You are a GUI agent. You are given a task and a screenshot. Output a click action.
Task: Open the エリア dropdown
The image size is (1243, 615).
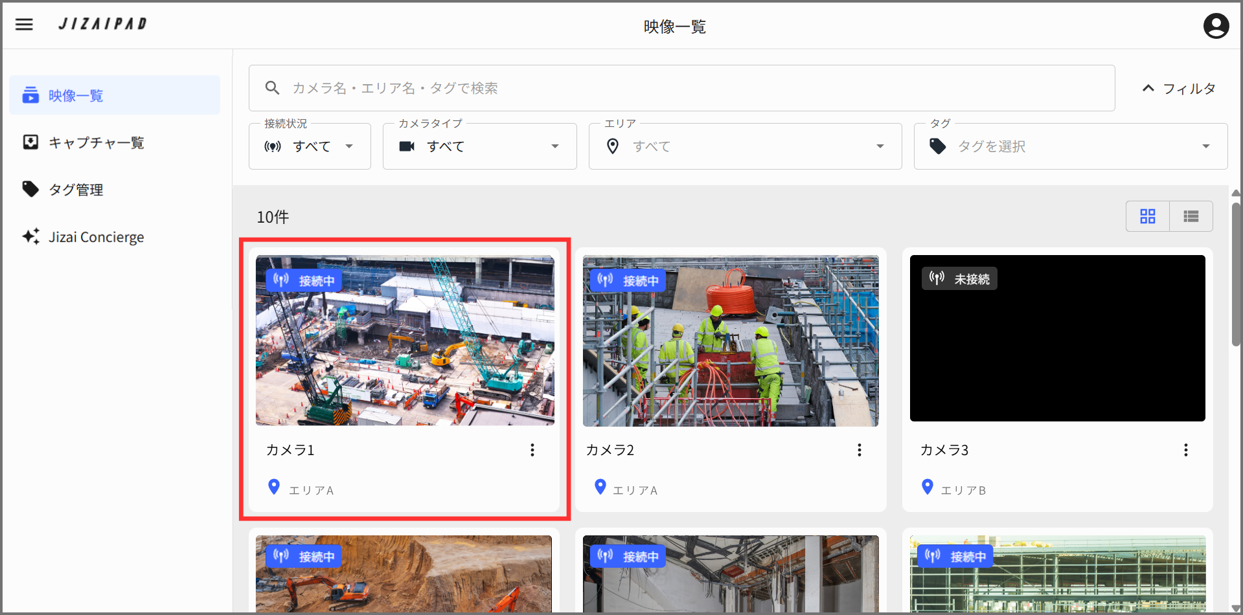[x=745, y=146]
